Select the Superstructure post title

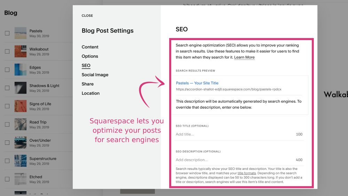click(43, 158)
